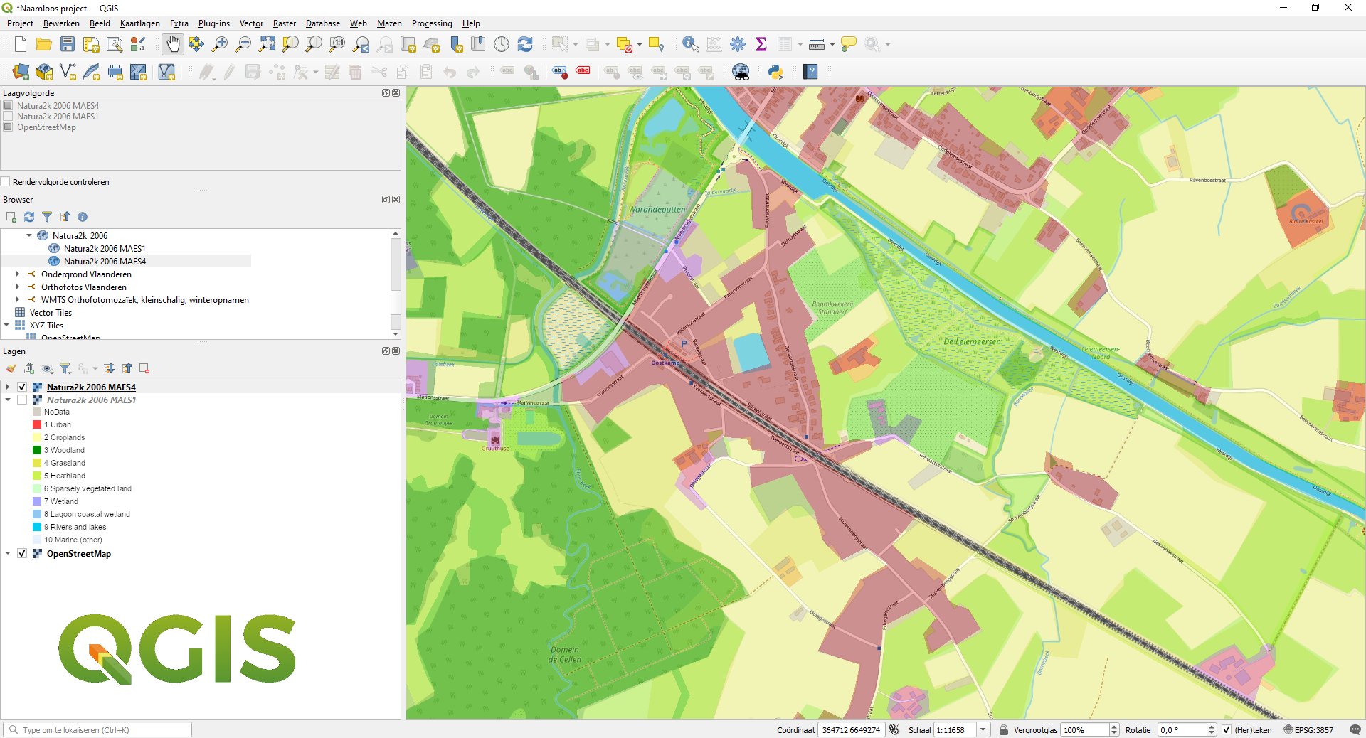Toggle OpenStreetMap checkbox in Laagvolgorde panel

click(x=9, y=127)
